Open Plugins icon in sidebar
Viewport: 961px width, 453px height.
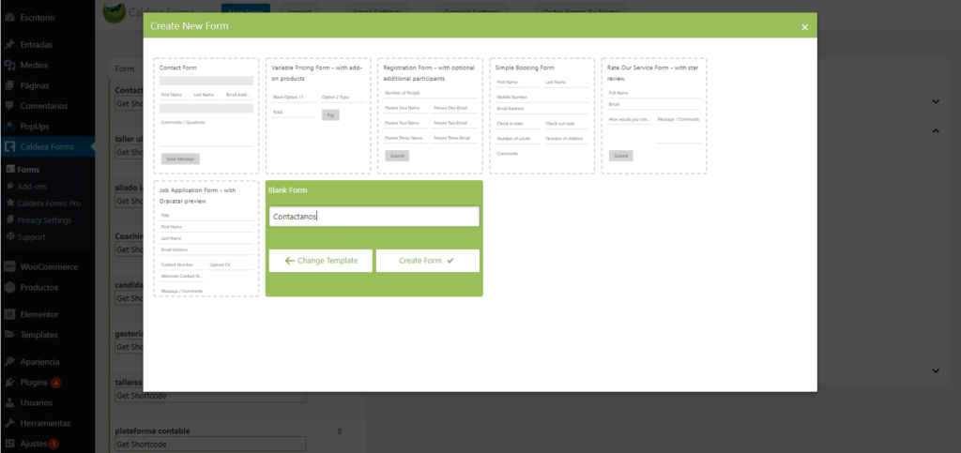point(9,383)
